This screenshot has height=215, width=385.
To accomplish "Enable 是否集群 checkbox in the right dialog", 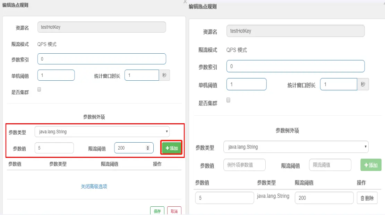I will pyautogui.click(x=228, y=100).
